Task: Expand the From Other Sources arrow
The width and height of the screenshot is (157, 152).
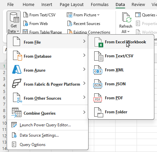Action: (84, 97)
